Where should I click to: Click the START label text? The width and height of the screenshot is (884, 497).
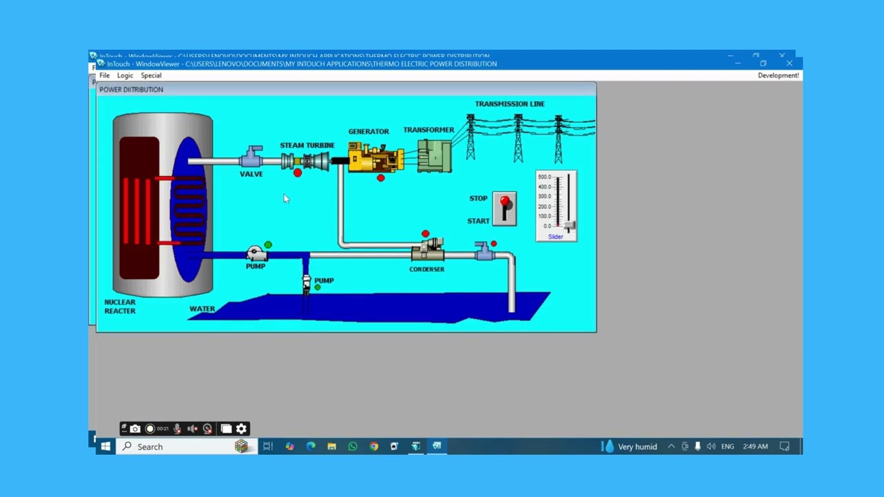tap(479, 221)
